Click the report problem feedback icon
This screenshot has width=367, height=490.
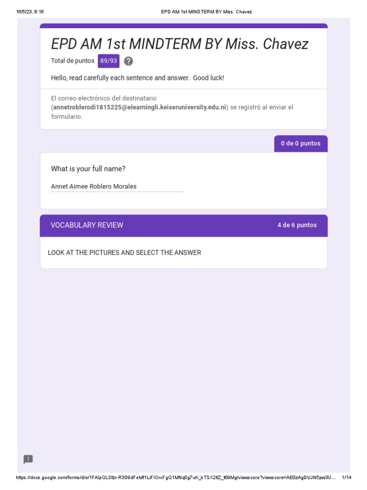[x=28, y=459]
